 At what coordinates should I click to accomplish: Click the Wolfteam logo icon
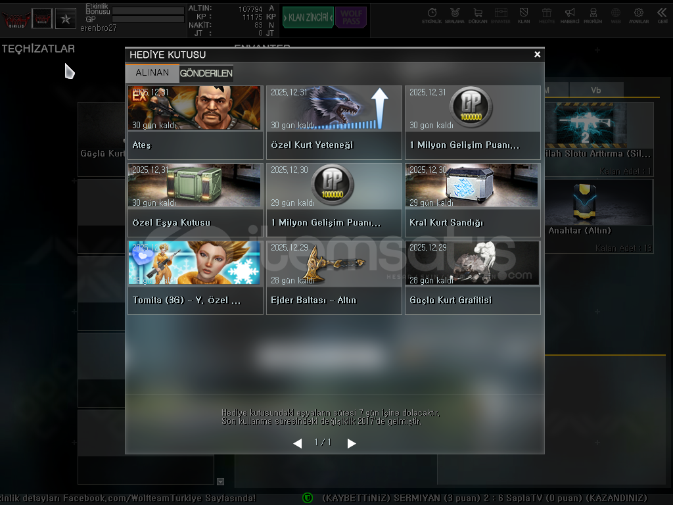[x=16, y=18]
